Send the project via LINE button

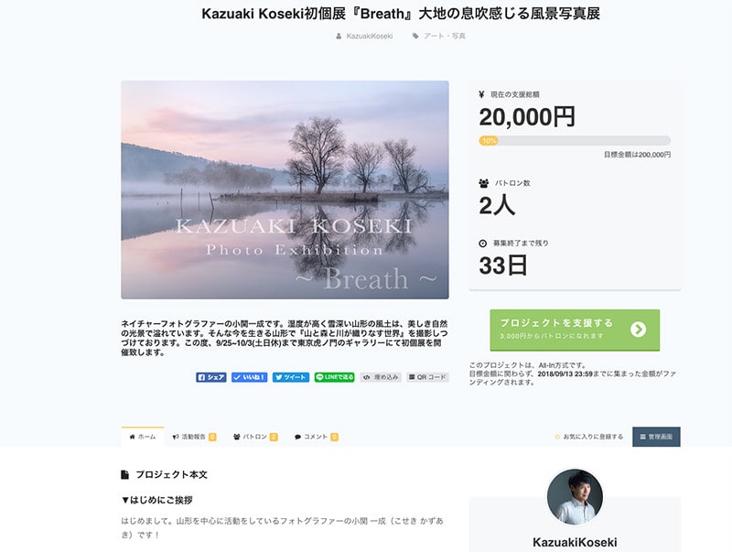[x=334, y=377]
